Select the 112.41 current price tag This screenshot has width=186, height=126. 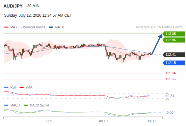(x=174, y=54)
